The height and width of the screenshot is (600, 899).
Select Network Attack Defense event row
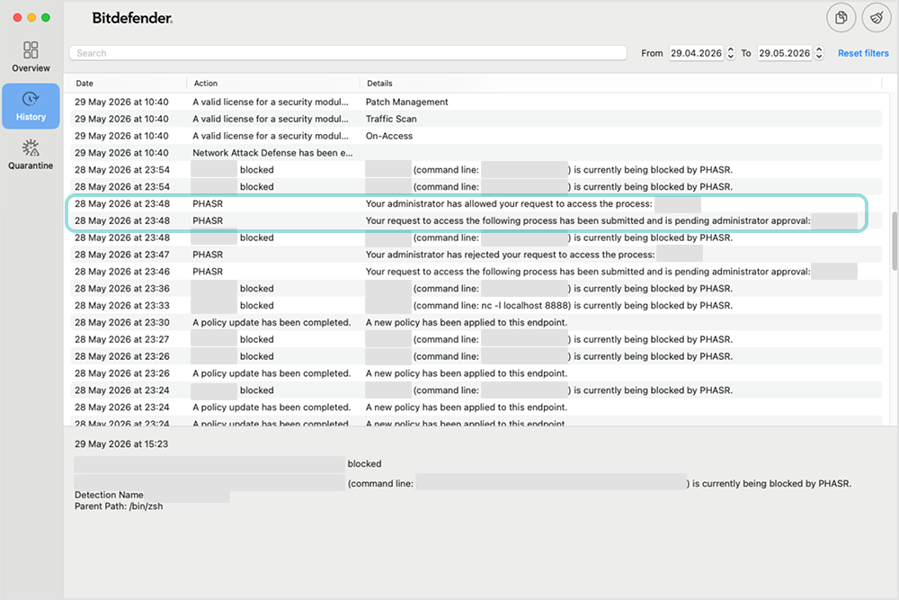[476, 153]
